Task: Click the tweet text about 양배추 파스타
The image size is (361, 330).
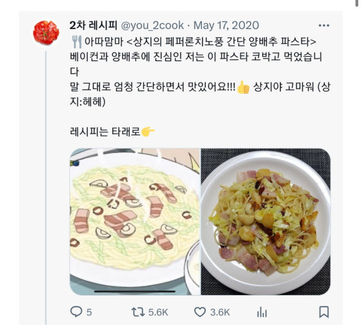Action: (200, 72)
